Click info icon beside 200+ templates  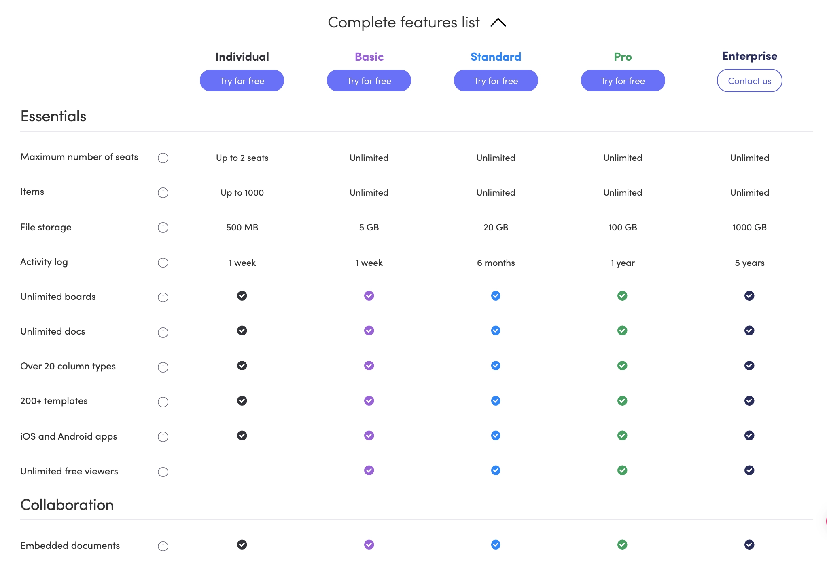[x=163, y=402]
